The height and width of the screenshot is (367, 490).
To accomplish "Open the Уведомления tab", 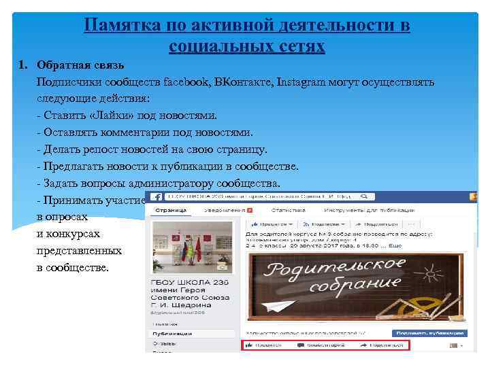I will 225,210.
